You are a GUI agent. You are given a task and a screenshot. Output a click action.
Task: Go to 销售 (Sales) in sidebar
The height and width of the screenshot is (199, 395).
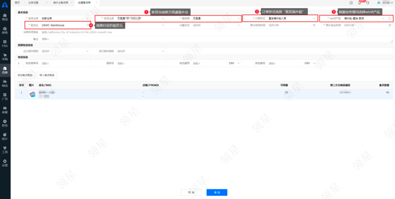5,30
